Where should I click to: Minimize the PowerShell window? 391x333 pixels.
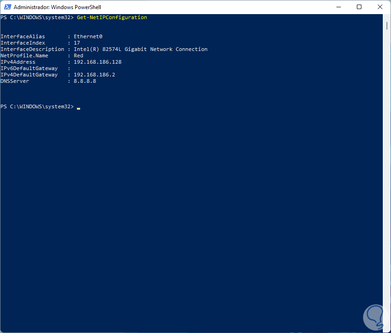click(x=339, y=7)
